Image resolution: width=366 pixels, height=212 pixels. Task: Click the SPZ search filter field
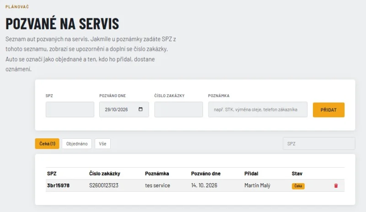319,143
